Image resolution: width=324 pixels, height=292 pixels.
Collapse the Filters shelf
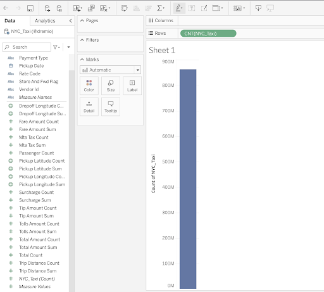coord(82,40)
